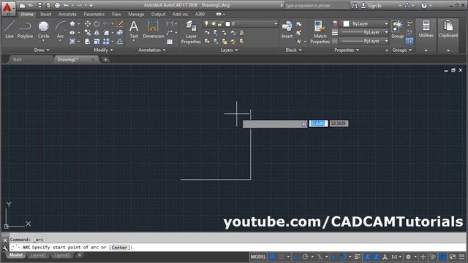
Task: Click the Insert block icon
Action: coord(287,29)
